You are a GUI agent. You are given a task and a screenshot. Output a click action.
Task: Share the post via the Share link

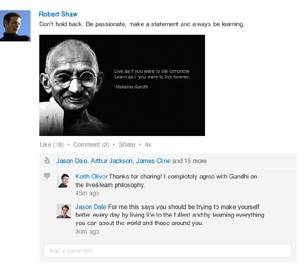(127, 145)
